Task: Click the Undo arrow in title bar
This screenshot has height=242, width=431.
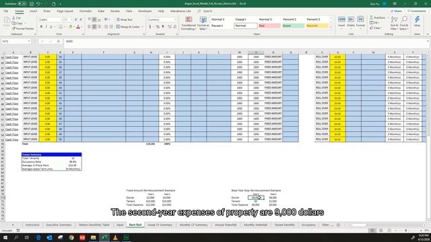Action: pyautogui.click(x=38, y=4)
